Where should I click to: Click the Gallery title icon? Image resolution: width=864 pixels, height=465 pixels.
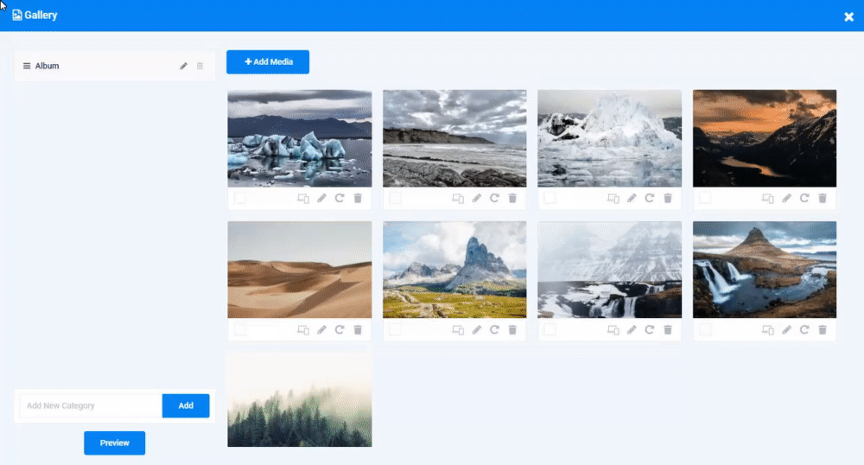click(17, 15)
